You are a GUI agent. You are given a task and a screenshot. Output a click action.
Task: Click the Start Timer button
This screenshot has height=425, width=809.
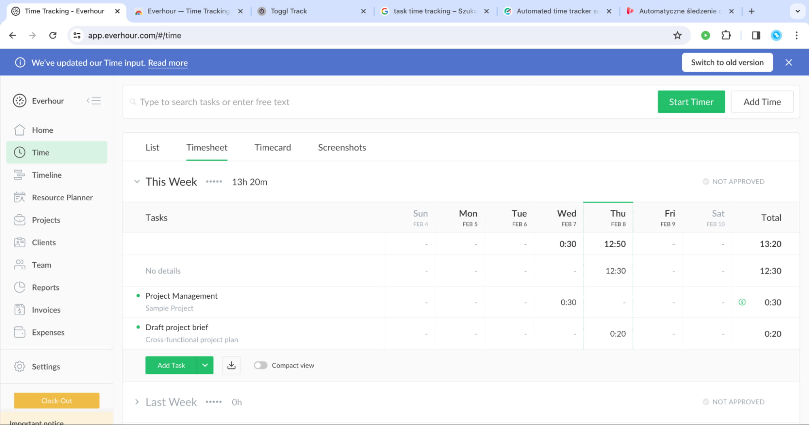(691, 102)
